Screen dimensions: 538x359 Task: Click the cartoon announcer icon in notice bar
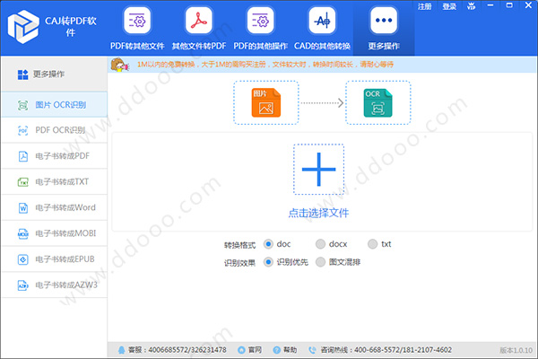tap(120, 65)
